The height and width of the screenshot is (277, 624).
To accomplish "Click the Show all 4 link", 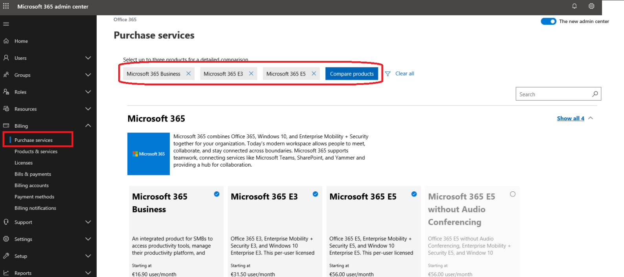I will pos(571,118).
